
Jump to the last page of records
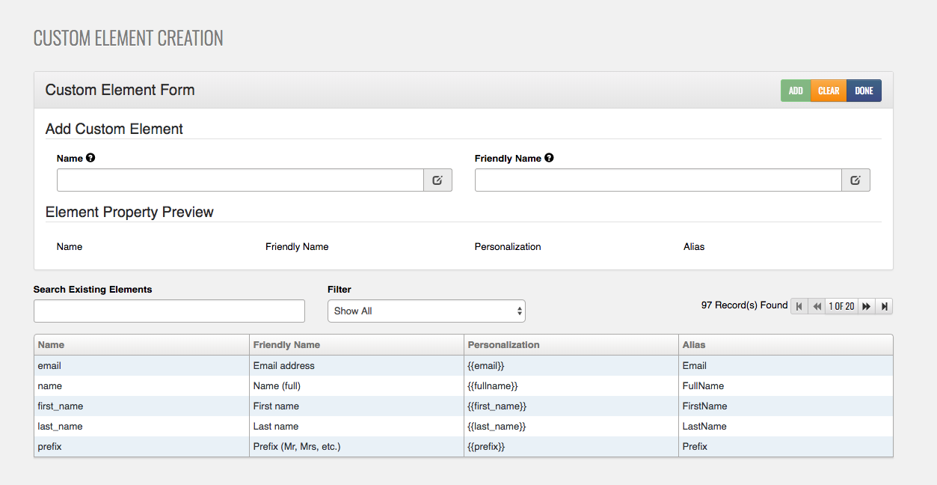tap(885, 306)
